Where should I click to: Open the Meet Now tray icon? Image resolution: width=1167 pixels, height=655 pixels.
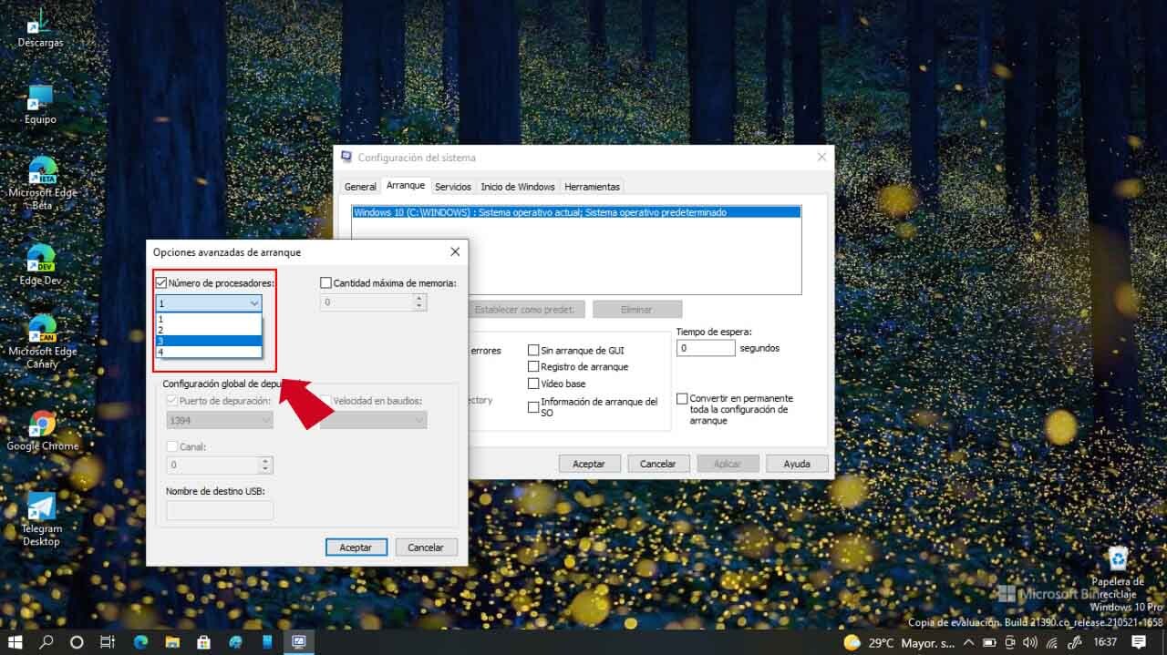point(1011,642)
